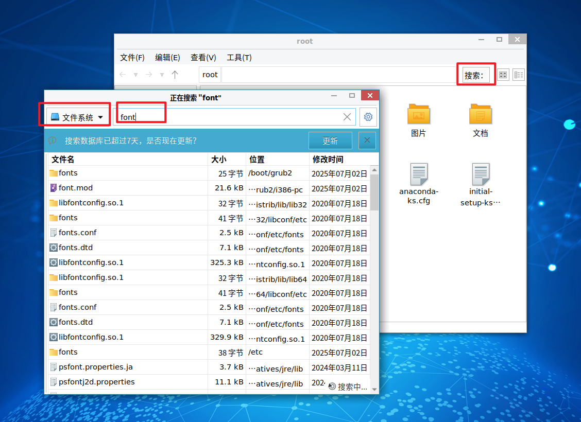Click the 搜索: button in file manager
Image resolution: width=581 pixels, height=422 pixels.
pos(474,75)
